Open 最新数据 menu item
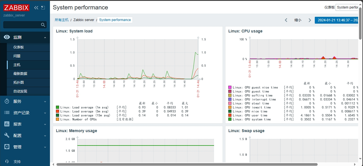This screenshot has height=166, width=363. (20, 74)
